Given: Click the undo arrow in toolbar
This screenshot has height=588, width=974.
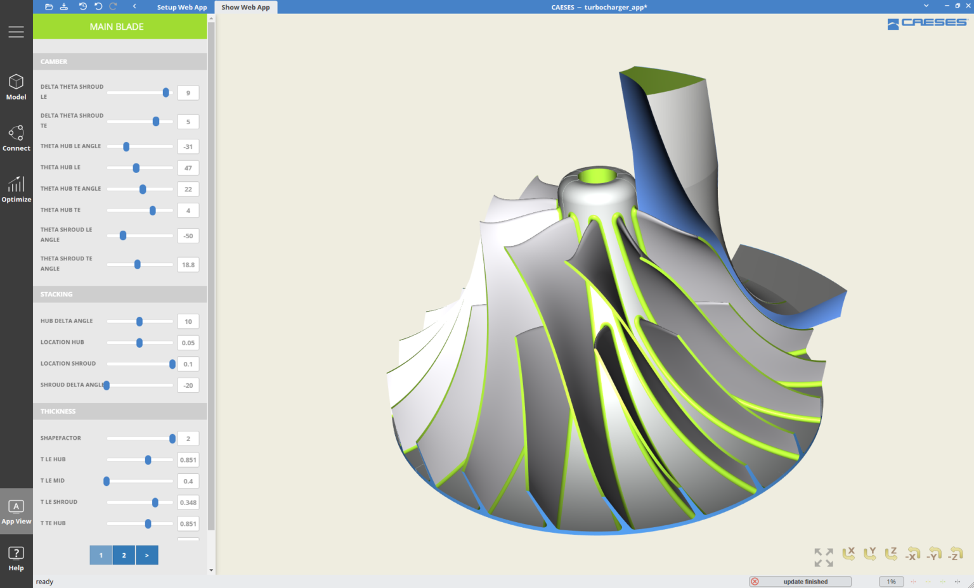Looking at the screenshot, I should click(98, 6).
